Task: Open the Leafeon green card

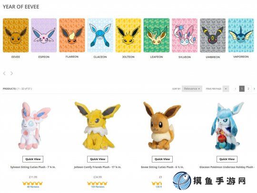Action: (157, 35)
